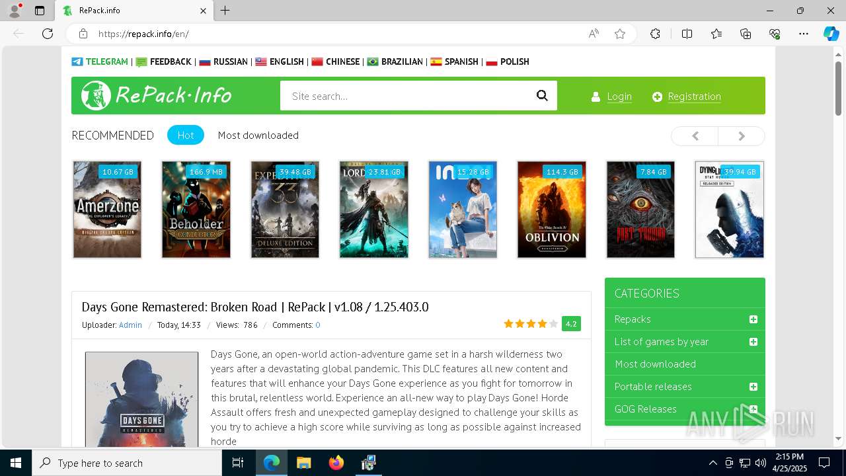Screen dimensions: 846x476
Task: Open File Explorer taskbar icon
Action: [303, 463]
